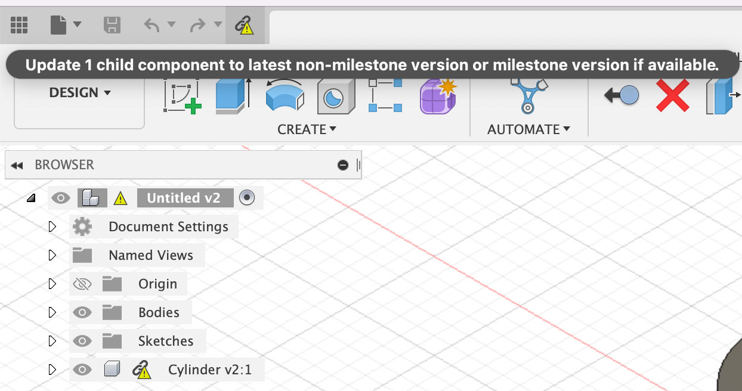Hide the Cylinder v2:1 component

(82, 369)
